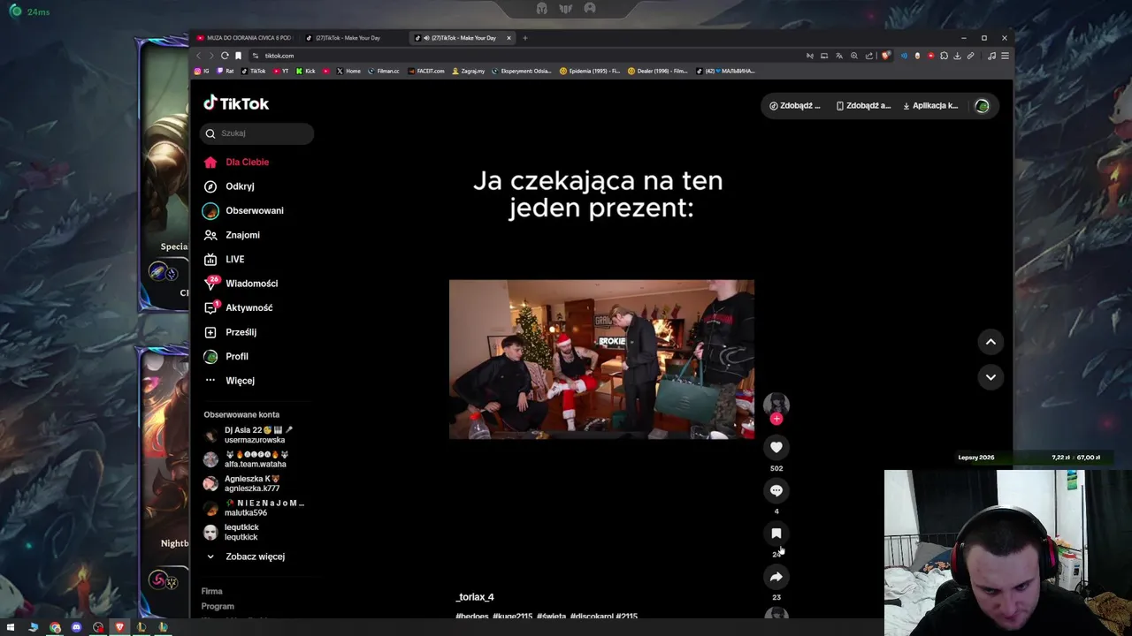The image size is (1132, 636).
Task: Click the browser forward button
Action: tap(211, 56)
